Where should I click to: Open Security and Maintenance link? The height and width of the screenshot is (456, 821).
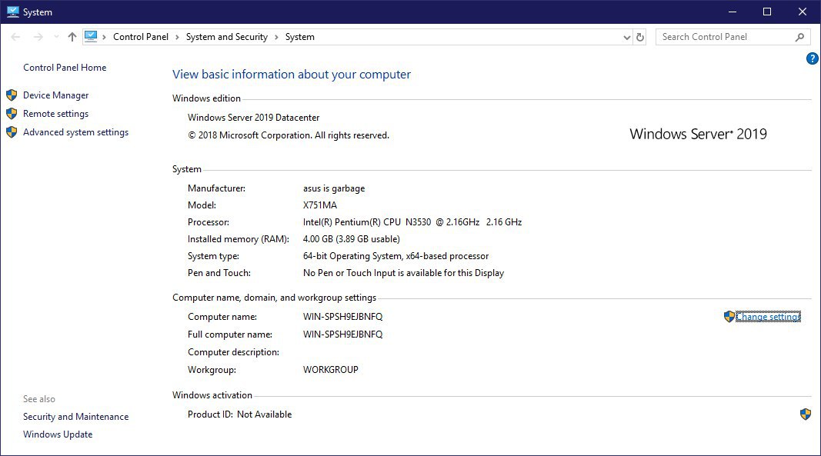(76, 417)
